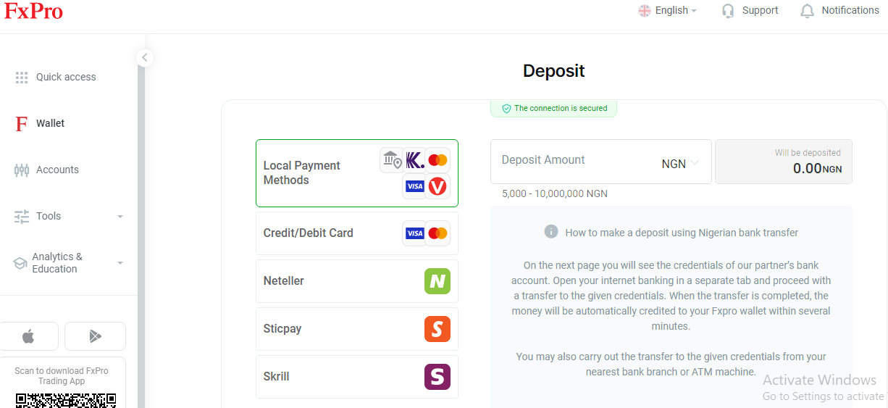
Task: Click the Sticpay orange S icon
Action: tap(437, 329)
